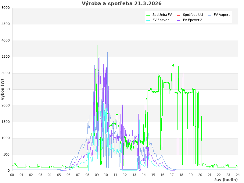The width and height of the screenshot is (244, 183).
Task: Toggle the FV Axpert series label
Action: 222,15
